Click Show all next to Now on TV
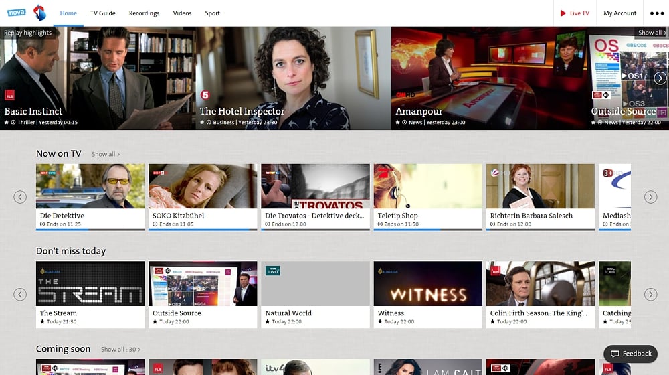Viewport: 669px width, 375px height. [x=106, y=154]
